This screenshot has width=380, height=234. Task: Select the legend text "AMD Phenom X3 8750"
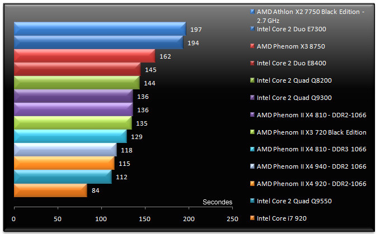[291, 46]
